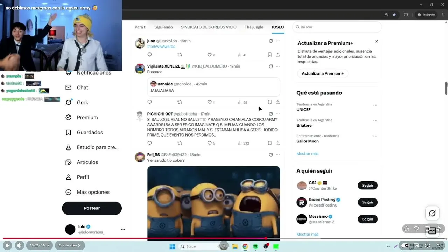
Task: Open options for the UNICEF trend
Action: point(375,105)
